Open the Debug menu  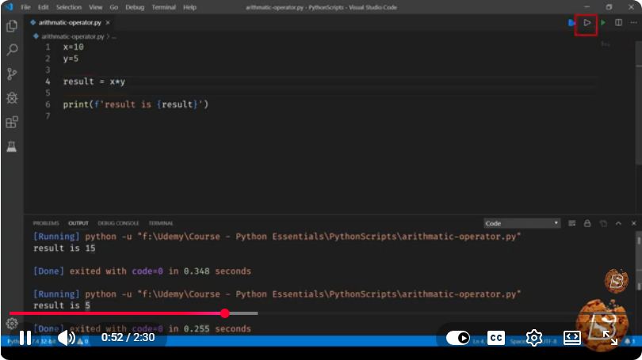(x=135, y=7)
